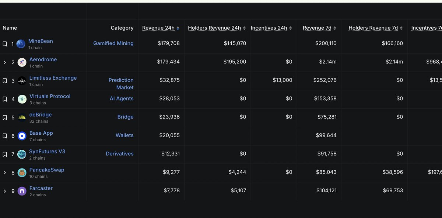Toggle bookmark for Base App
This screenshot has width=442, height=218.
pyautogui.click(x=5, y=136)
